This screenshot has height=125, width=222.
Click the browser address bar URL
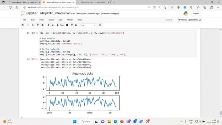point(53,7)
